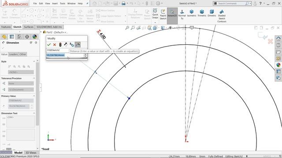Toggle Rapid Sketch mode
282x158 pixels.
[x=163, y=14]
